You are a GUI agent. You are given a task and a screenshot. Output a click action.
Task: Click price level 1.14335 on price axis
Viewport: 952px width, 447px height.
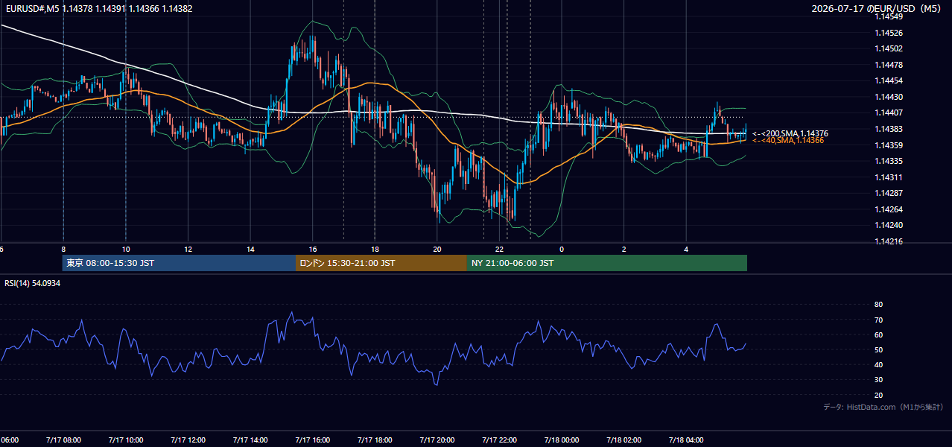pos(889,161)
